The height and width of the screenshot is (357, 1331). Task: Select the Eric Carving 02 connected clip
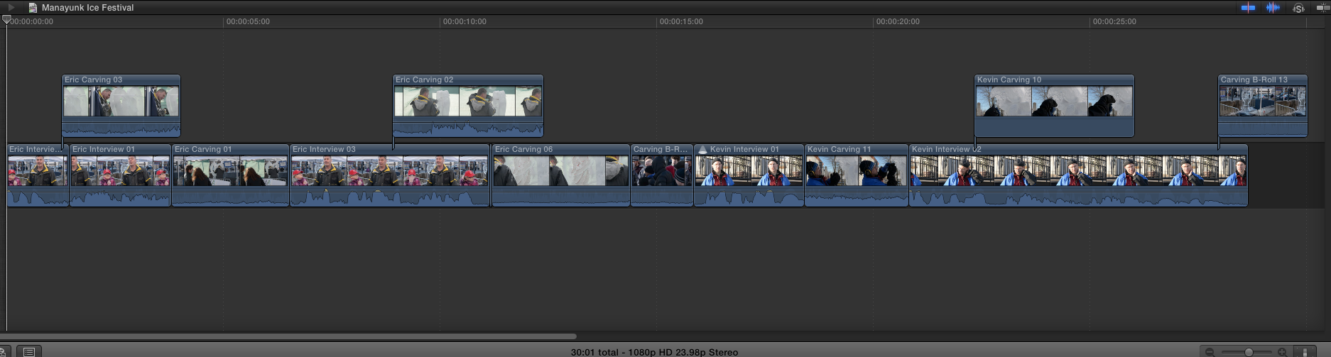coord(468,105)
